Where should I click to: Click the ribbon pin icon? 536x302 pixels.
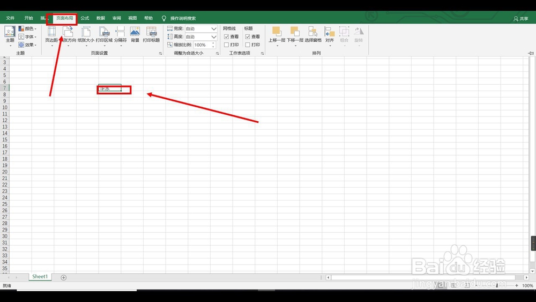tap(531, 53)
